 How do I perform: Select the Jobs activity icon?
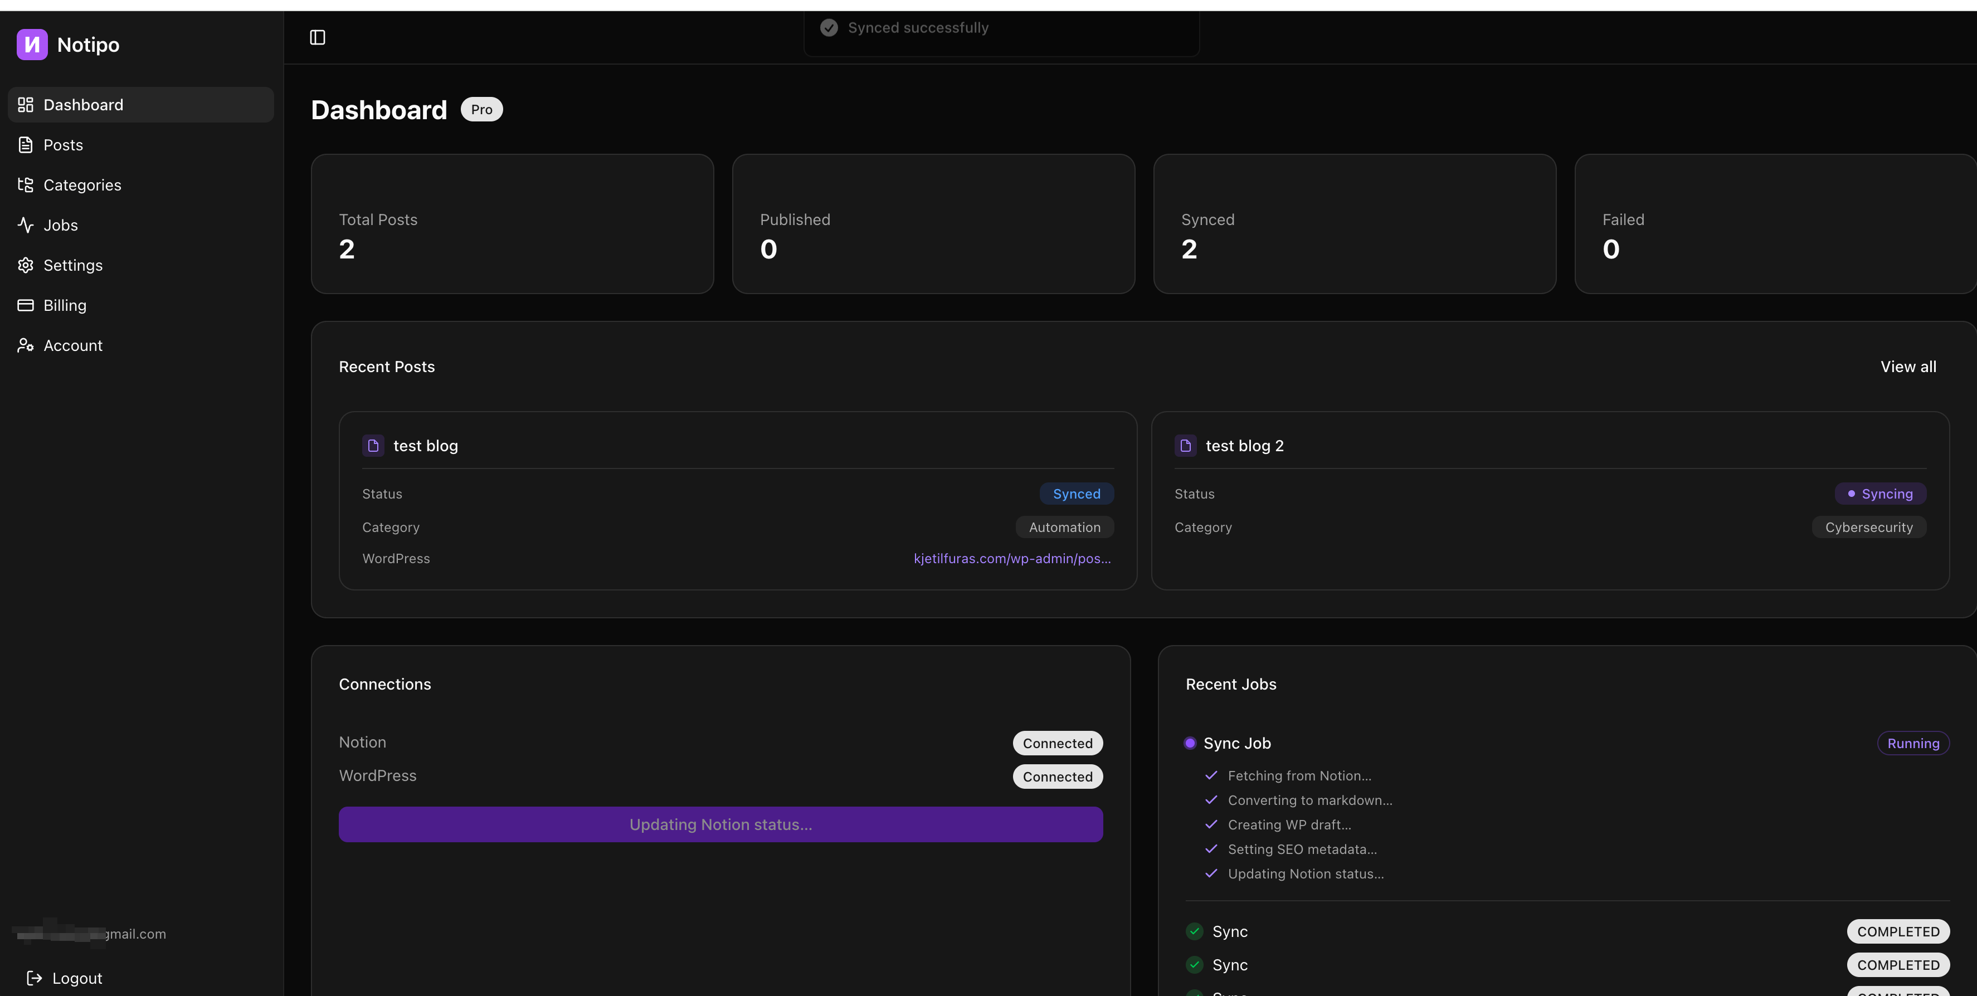pyautogui.click(x=25, y=225)
